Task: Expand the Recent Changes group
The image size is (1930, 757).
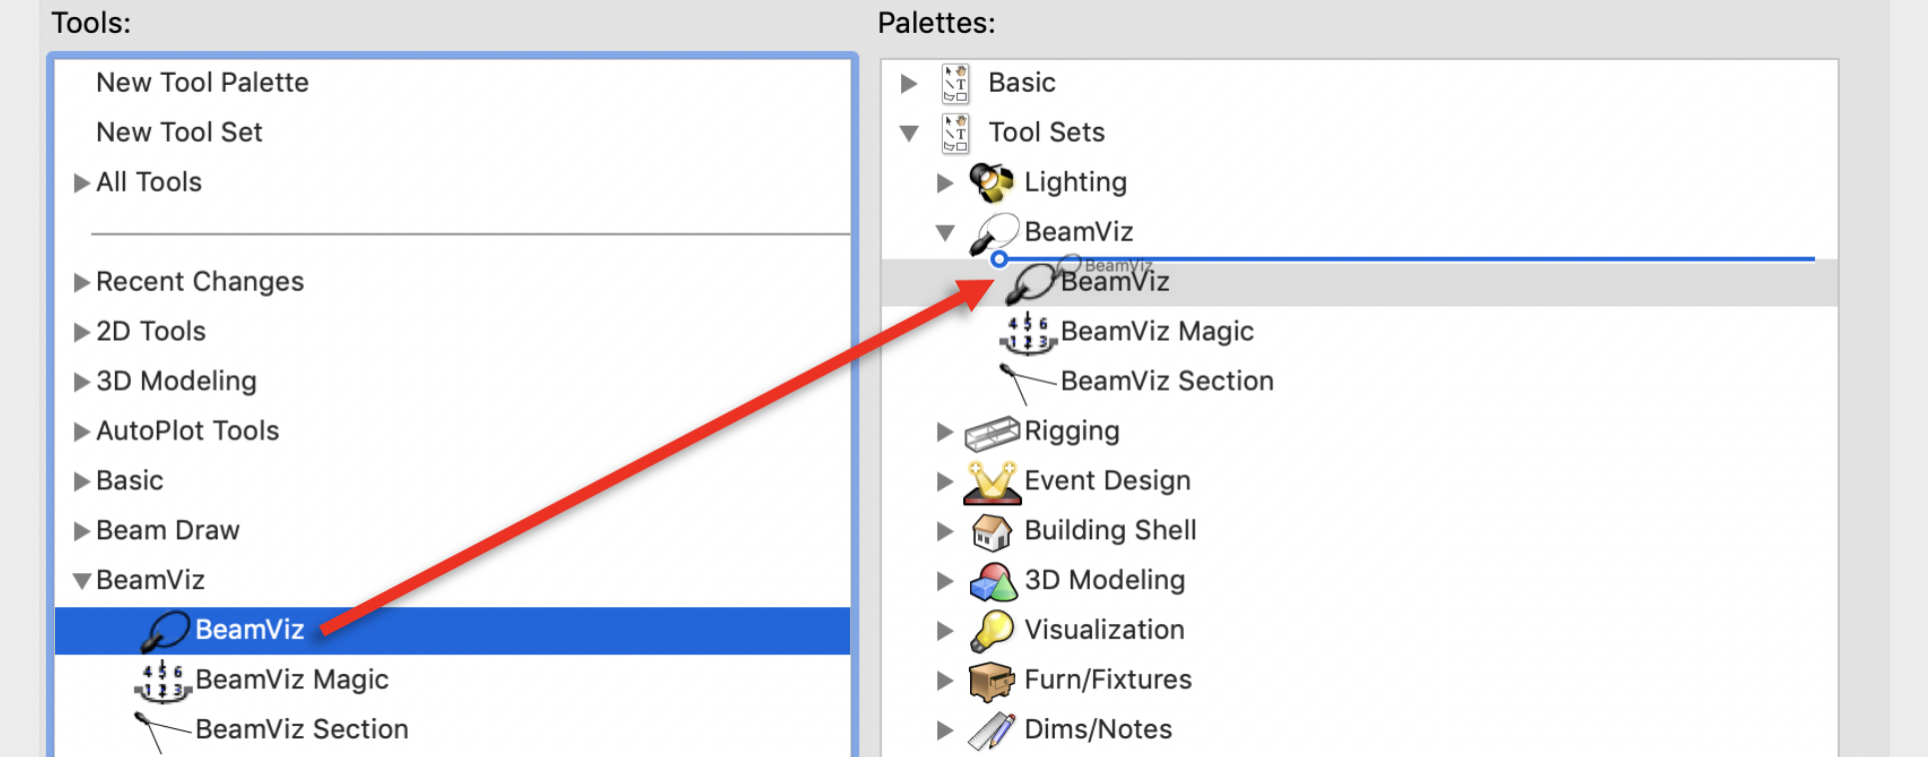Action: pos(82,283)
